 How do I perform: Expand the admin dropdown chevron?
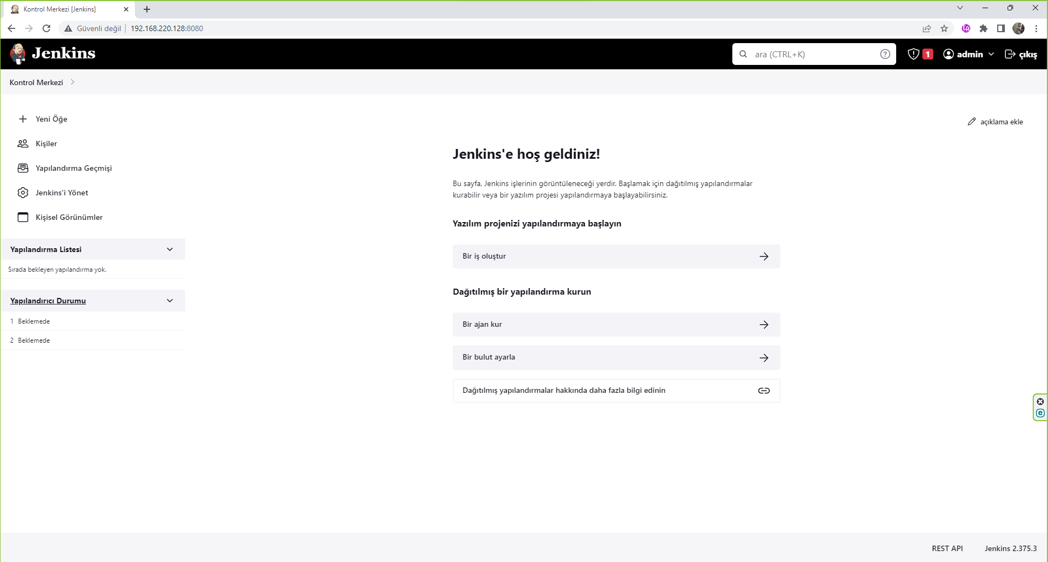tap(991, 54)
